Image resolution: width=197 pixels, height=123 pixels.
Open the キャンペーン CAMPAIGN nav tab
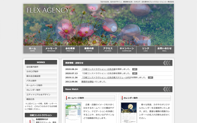coord(127,49)
